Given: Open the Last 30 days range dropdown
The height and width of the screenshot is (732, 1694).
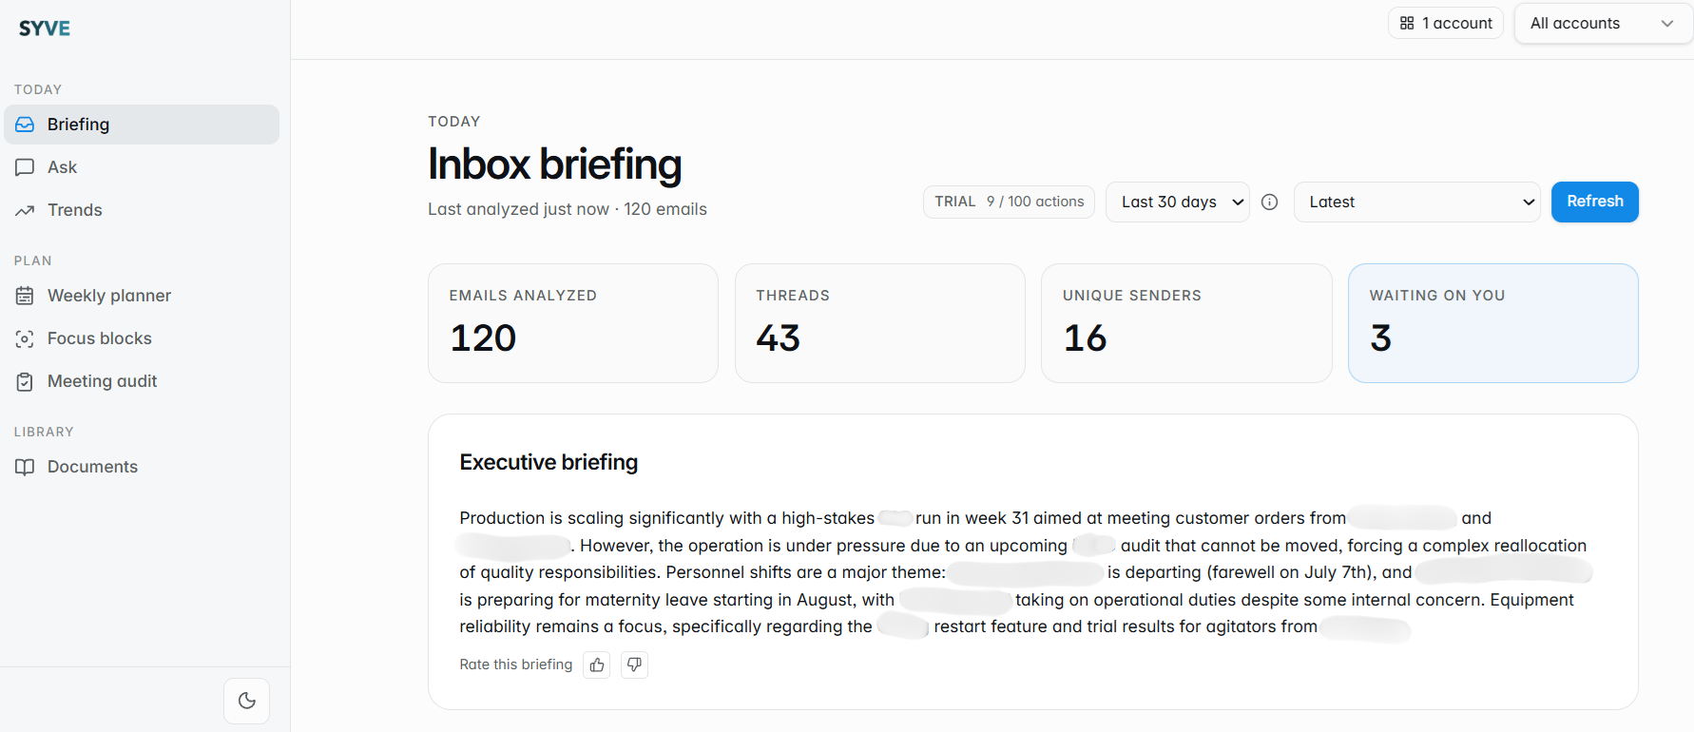Looking at the screenshot, I should (1178, 202).
